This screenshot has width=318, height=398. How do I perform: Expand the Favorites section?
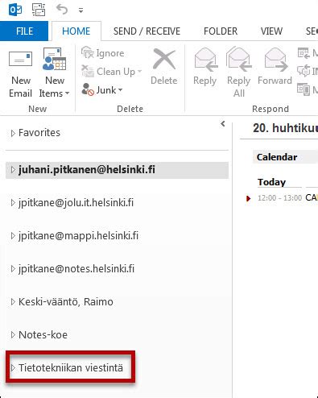[x=13, y=133]
